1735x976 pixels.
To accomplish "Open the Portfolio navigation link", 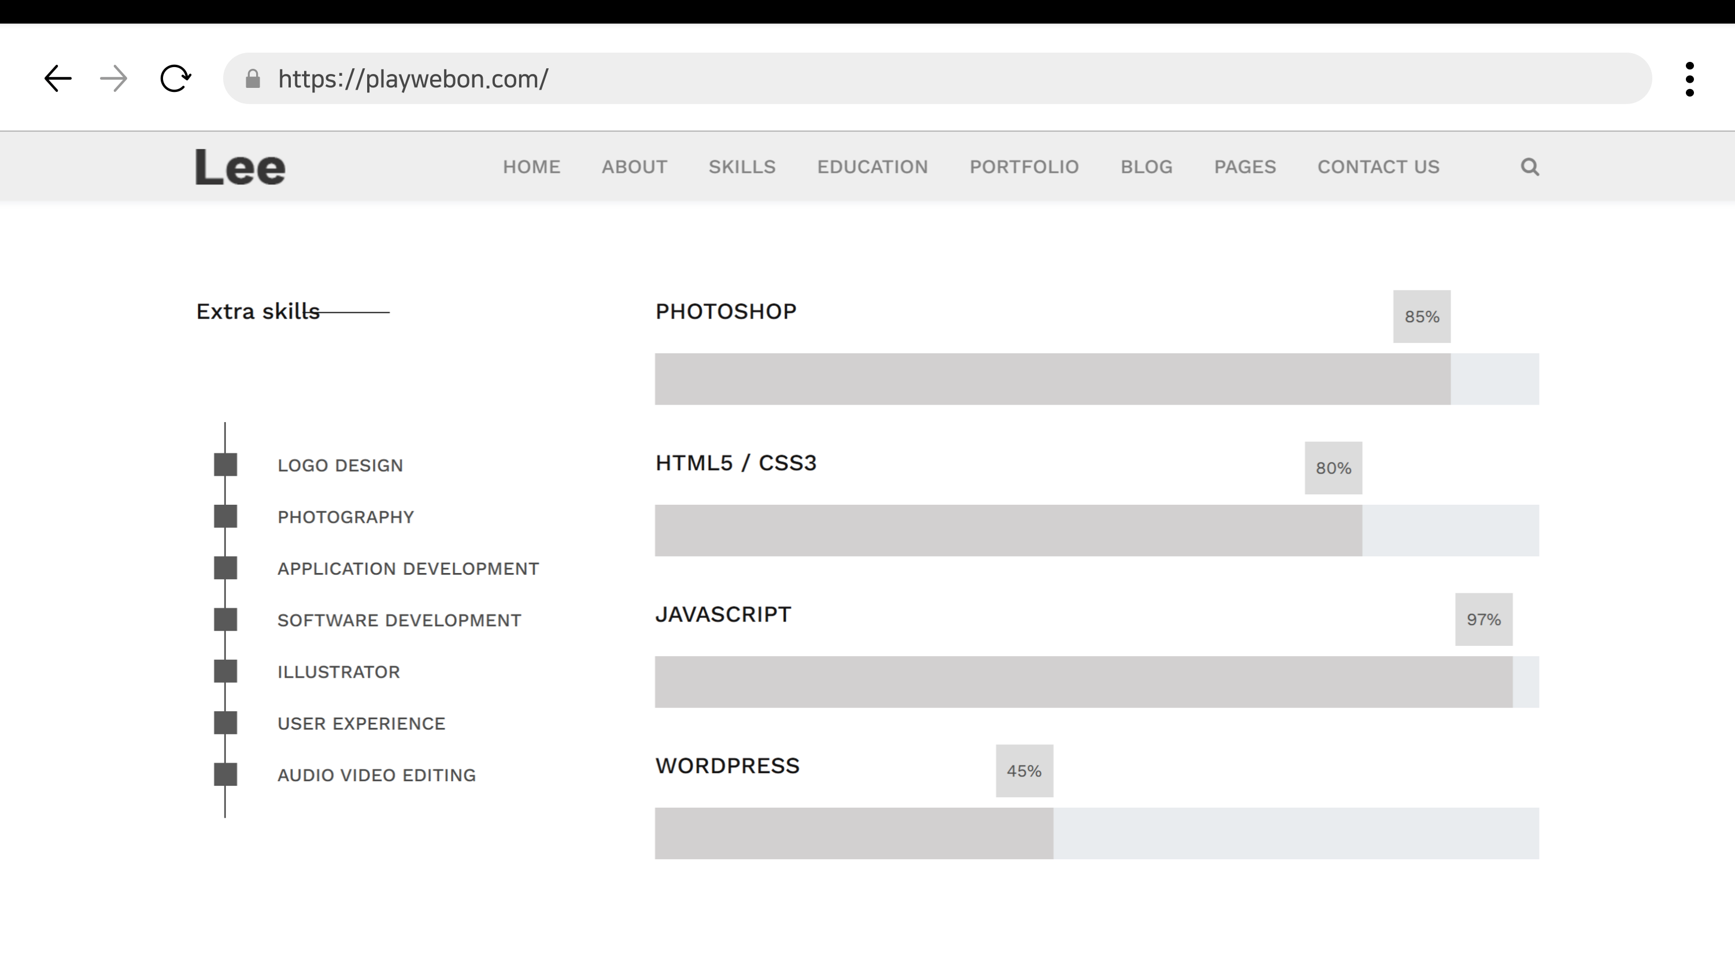I will click(x=1024, y=167).
